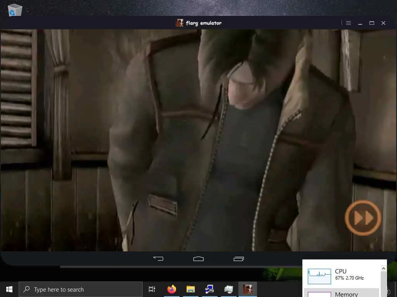Maximize the flarg emulator window

[372, 23]
